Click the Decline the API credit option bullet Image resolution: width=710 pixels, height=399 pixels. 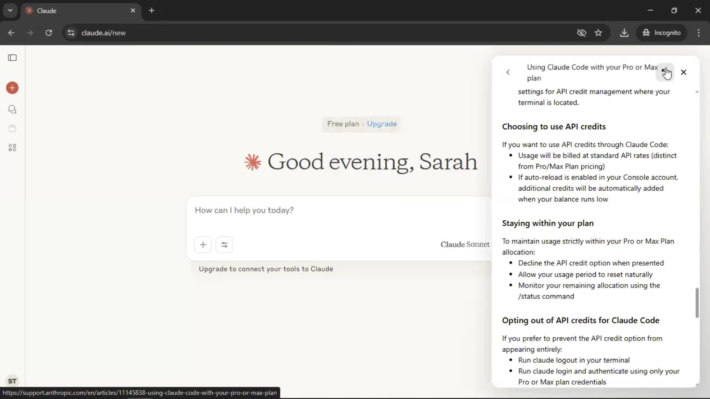591,263
